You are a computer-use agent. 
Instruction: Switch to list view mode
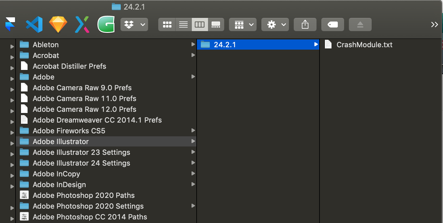(x=183, y=25)
